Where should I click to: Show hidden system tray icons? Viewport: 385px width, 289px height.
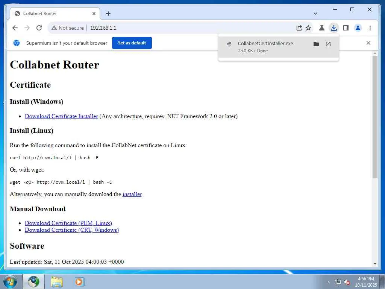tap(329, 282)
